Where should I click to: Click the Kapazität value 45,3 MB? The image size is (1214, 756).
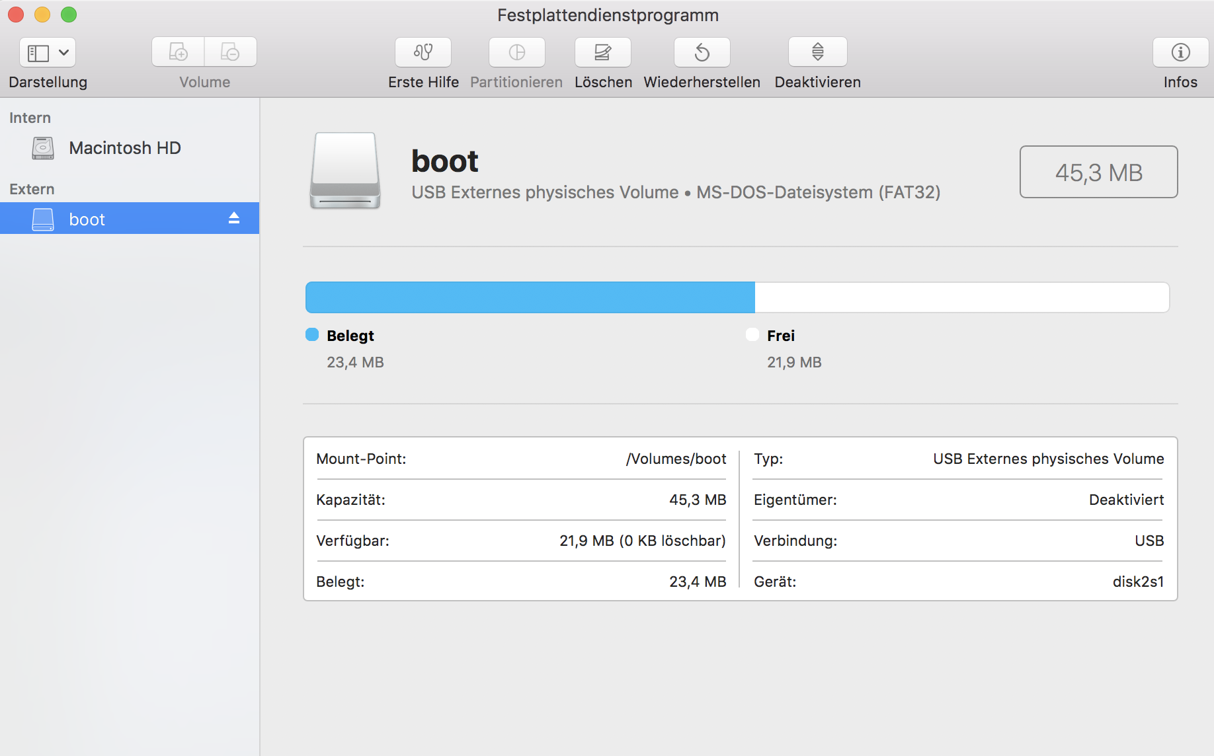698,500
